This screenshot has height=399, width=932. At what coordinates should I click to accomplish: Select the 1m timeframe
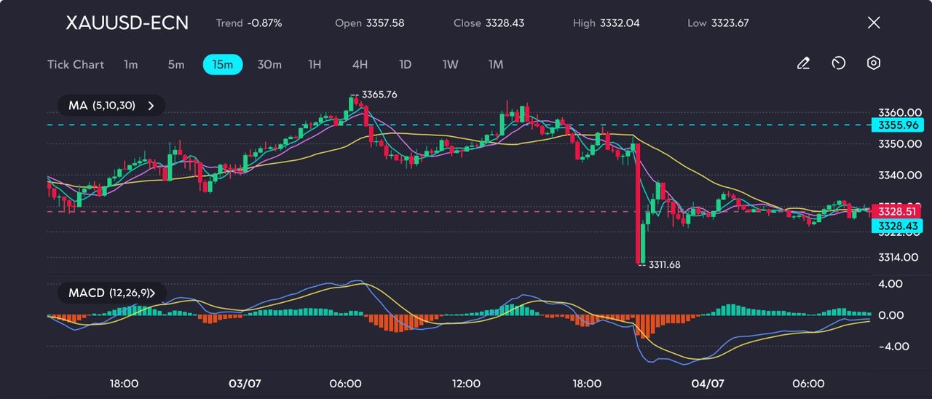point(130,65)
